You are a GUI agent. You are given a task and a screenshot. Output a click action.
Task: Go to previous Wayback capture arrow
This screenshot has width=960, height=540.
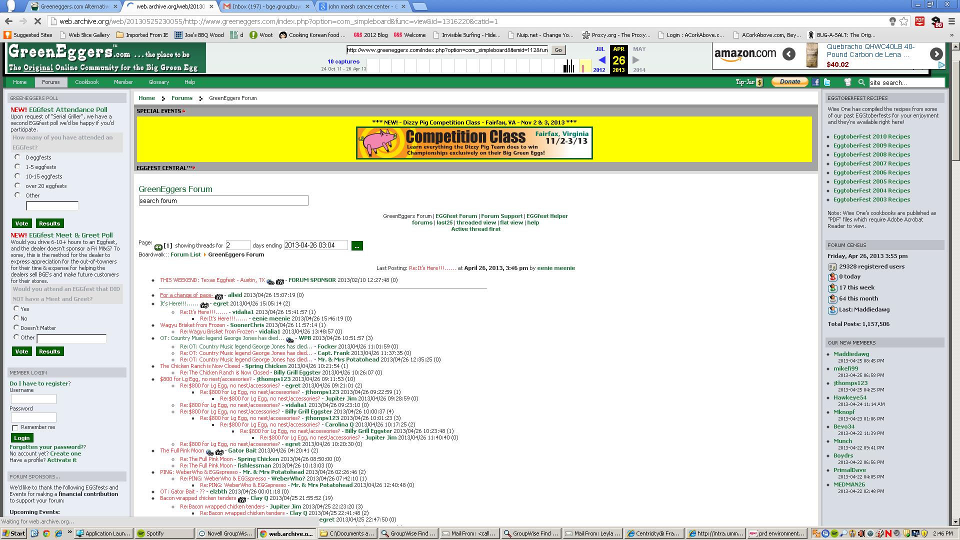[x=602, y=60]
